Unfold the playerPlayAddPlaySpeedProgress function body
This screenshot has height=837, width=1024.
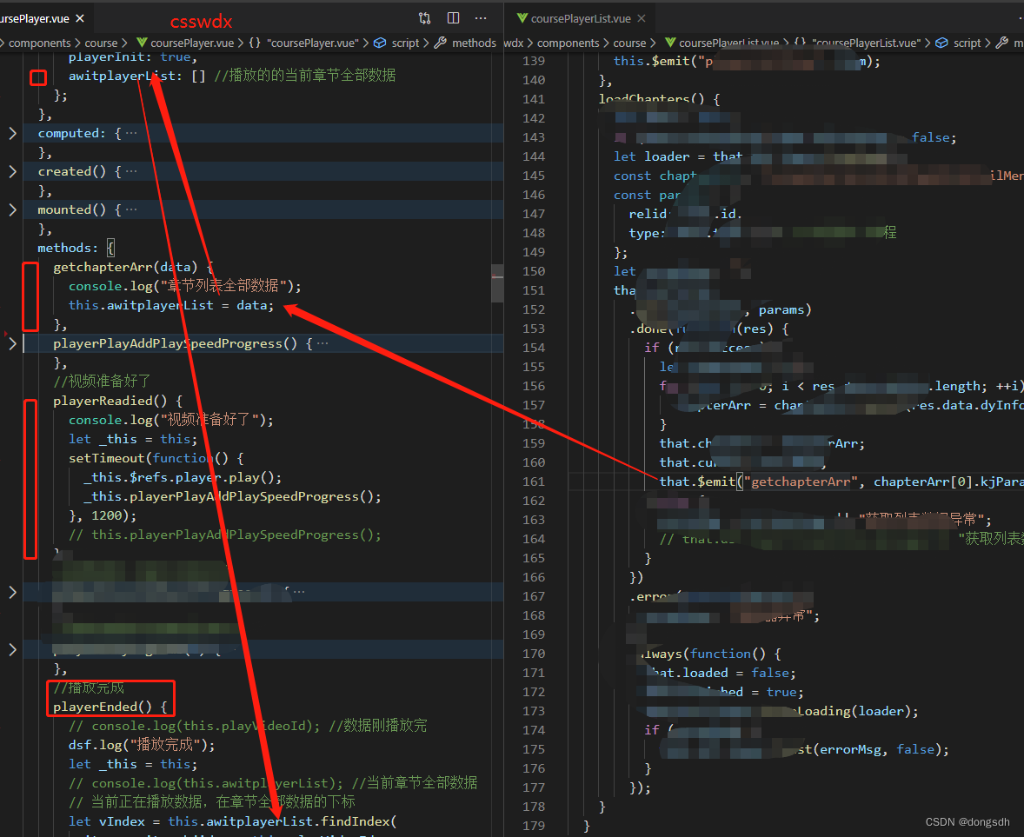[10, 342]
